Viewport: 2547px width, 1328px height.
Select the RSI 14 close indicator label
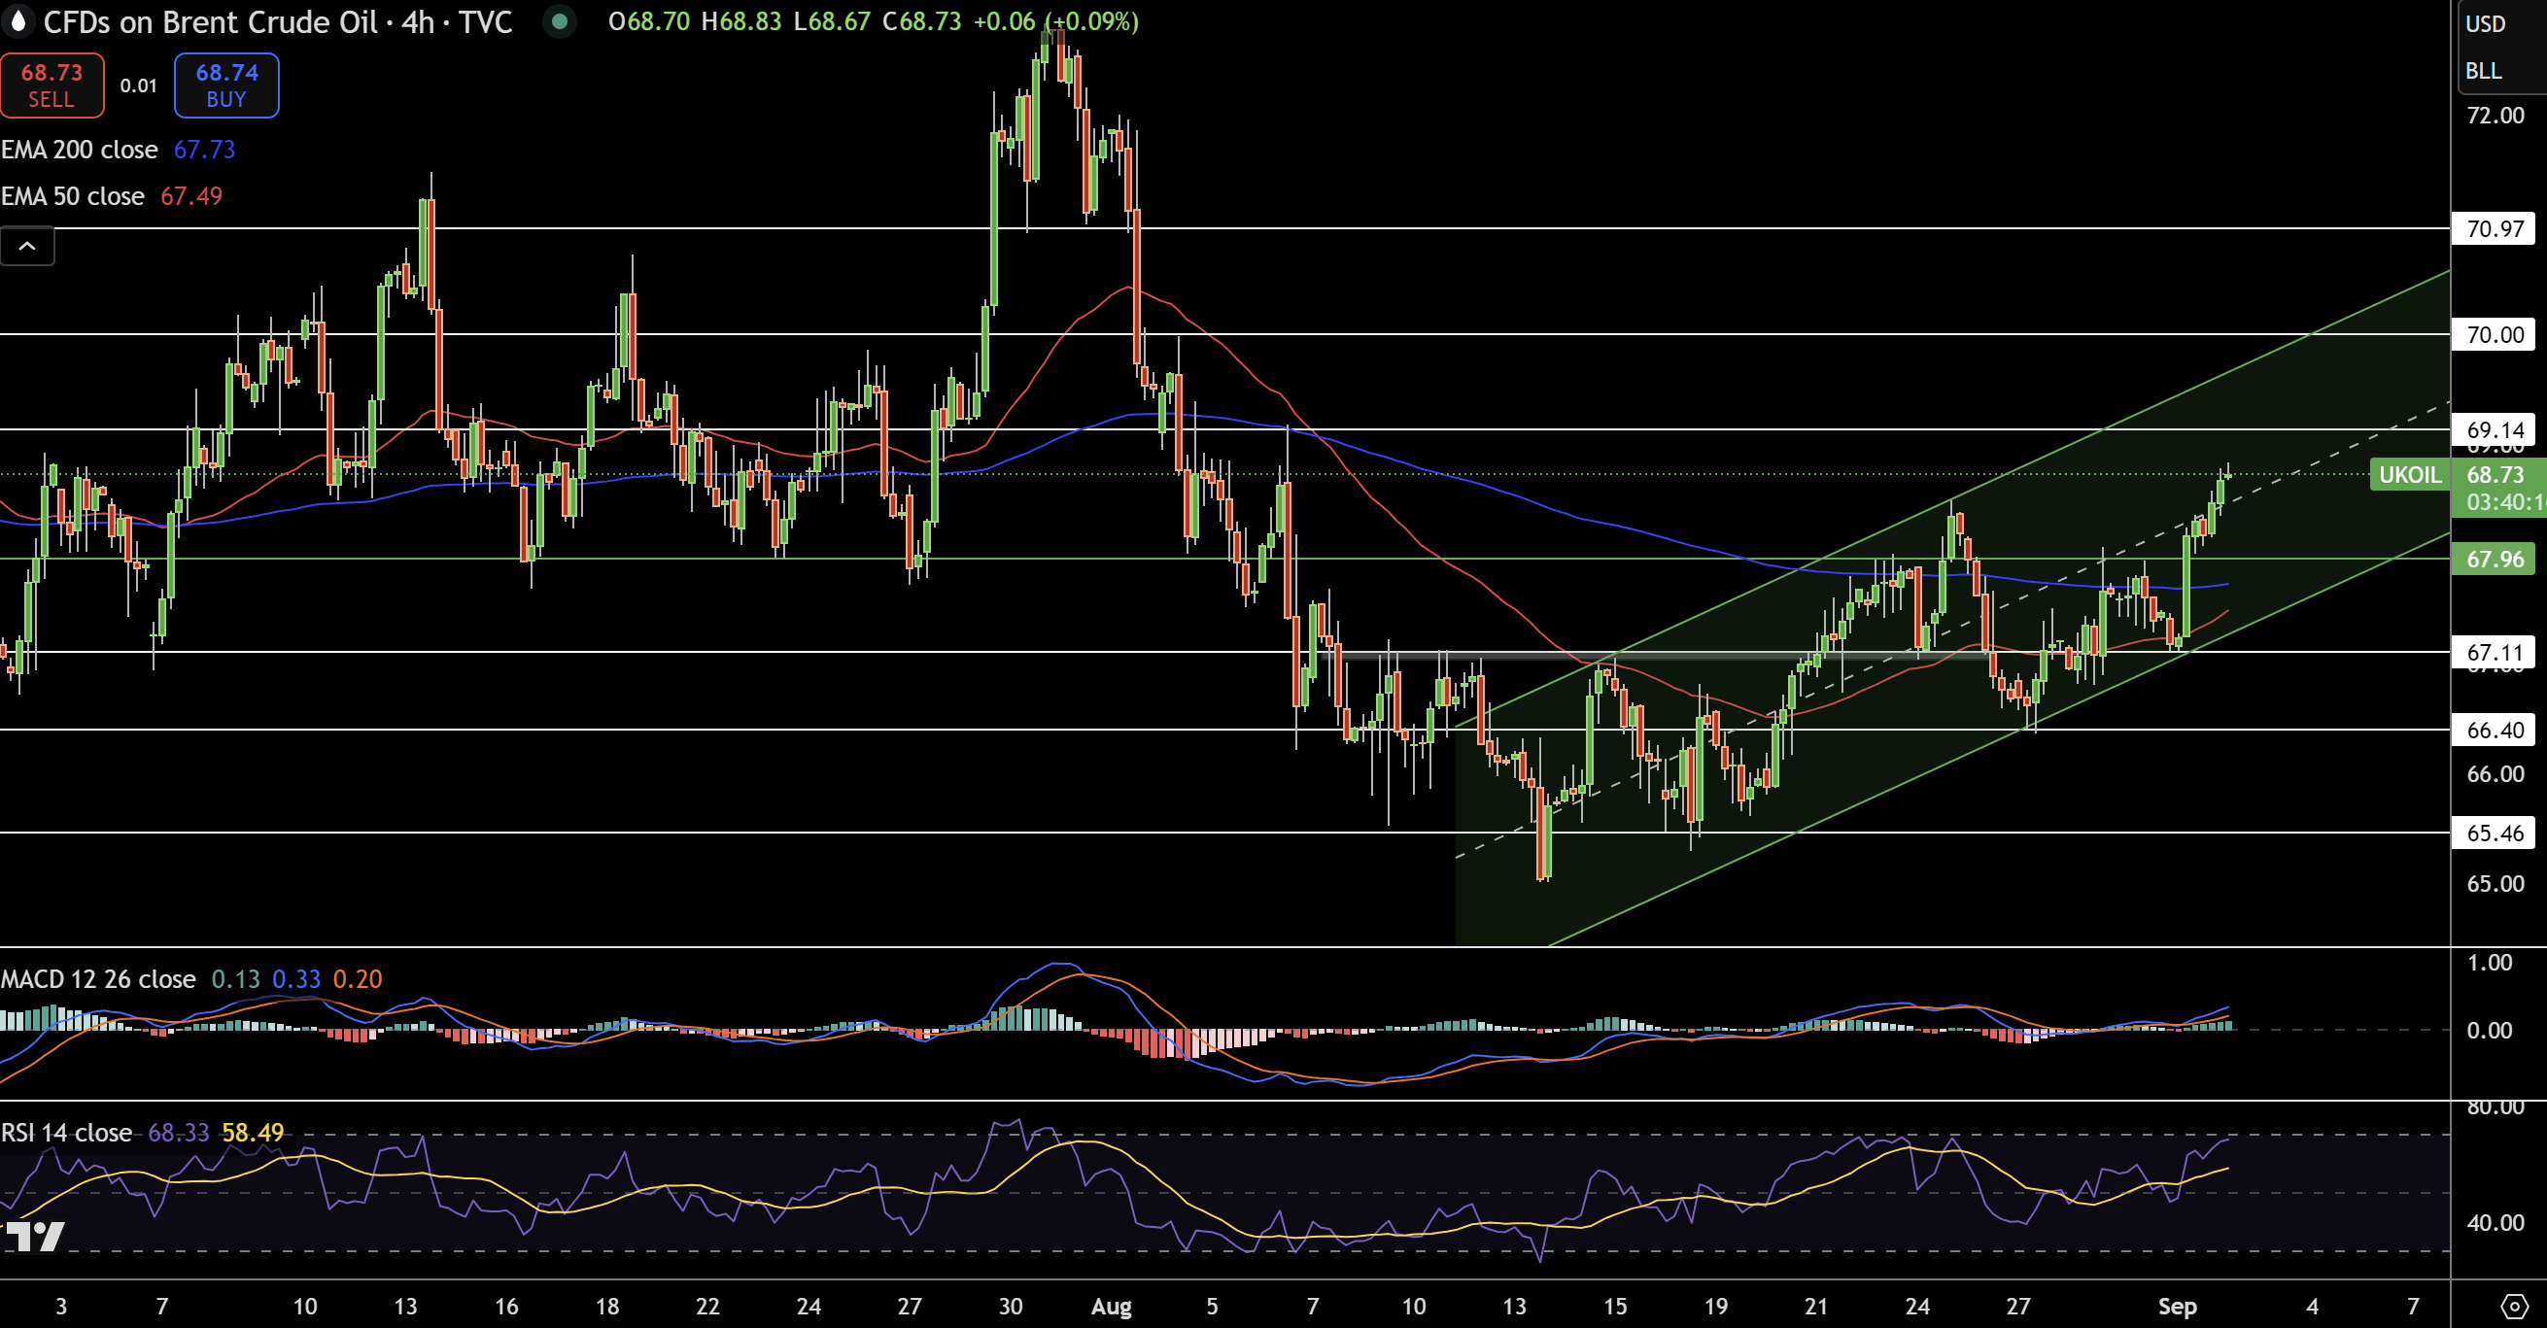pyautogui.click(x=66, y=1132)
